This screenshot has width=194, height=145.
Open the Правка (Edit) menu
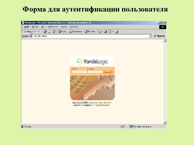click(35, 27)
